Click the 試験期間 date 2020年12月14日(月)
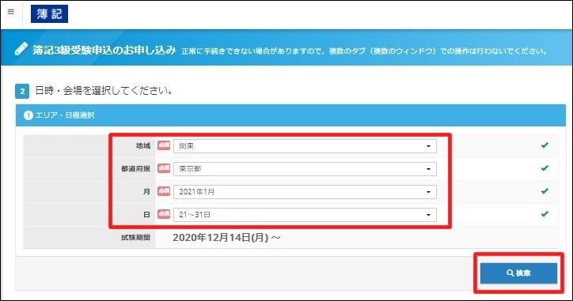This screenshot has width=573, height=301. tap(226, 238)
